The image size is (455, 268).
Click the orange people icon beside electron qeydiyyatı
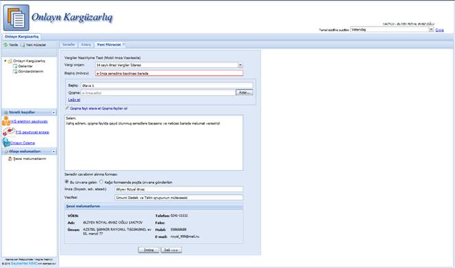coord(5,121)
